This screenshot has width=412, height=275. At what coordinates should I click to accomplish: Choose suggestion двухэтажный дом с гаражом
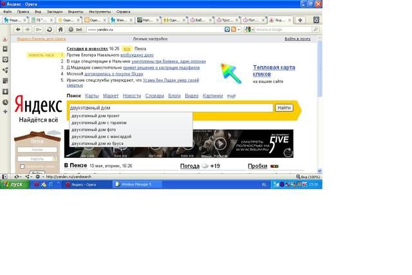[98, 122]
